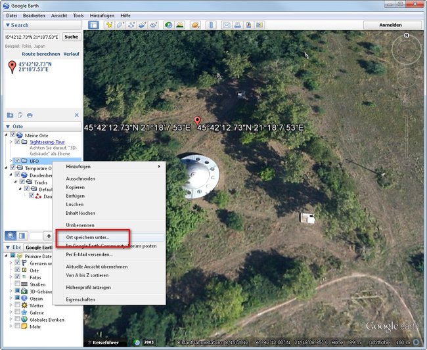
Task: Click magnifier search-places button below tree
Action: 11,236
